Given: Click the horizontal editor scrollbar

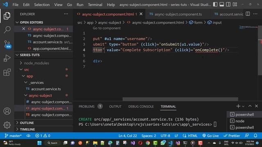Looking at the screenshot, I should 181,99.
